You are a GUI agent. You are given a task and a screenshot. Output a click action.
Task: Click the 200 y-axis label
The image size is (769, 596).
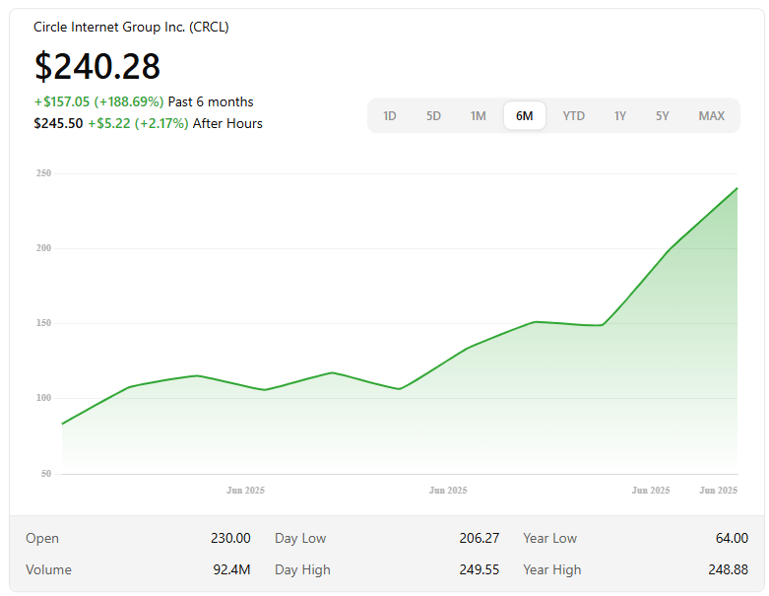pyautogui.click(x=43, y=248)
